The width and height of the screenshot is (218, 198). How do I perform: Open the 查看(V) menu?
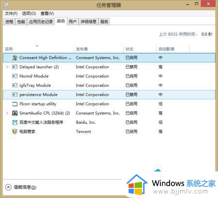pyautogui.click(x=47, y=14)
